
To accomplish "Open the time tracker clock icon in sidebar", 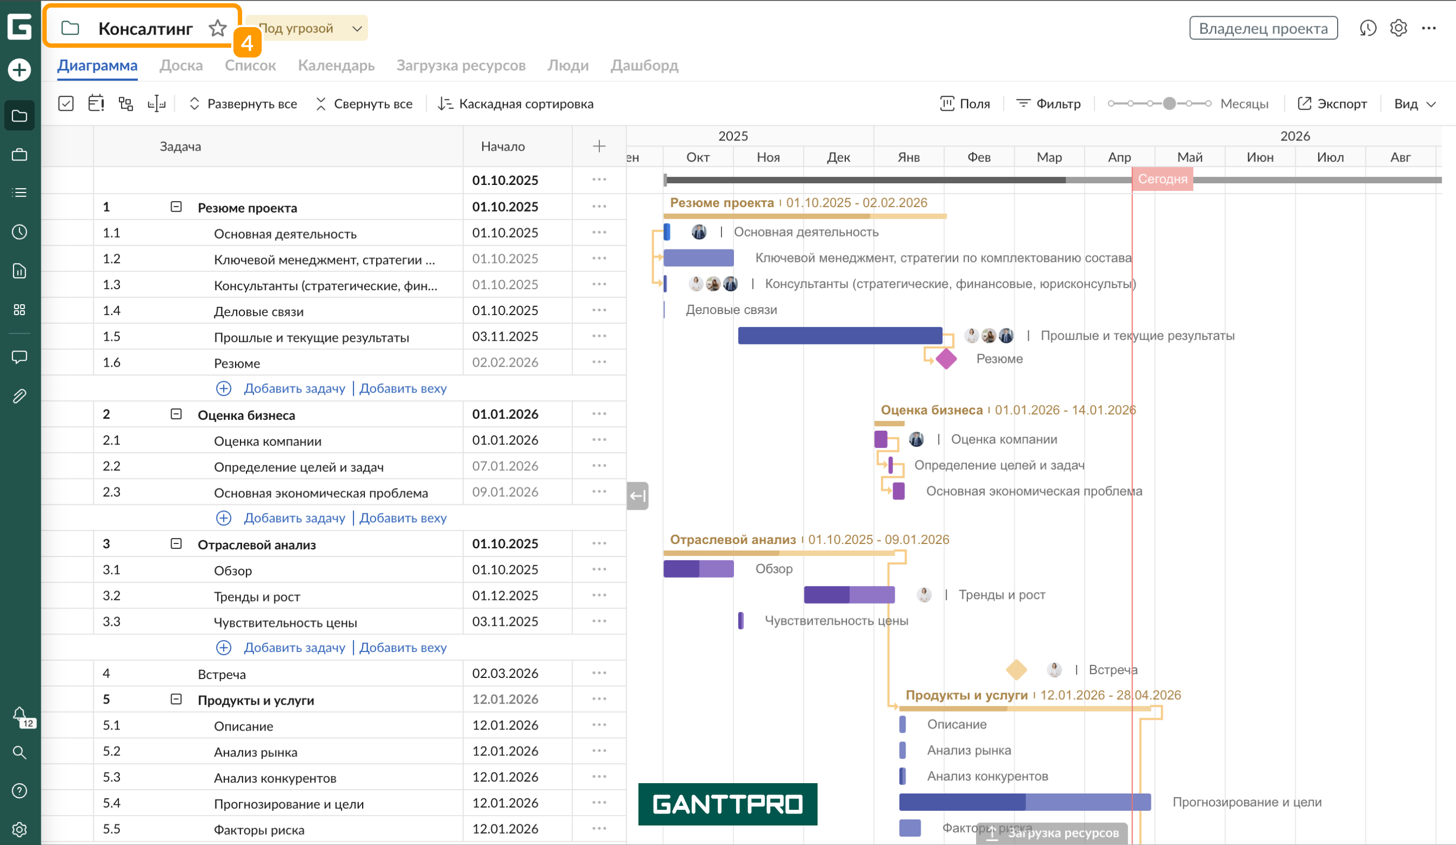I will [20, 232].
